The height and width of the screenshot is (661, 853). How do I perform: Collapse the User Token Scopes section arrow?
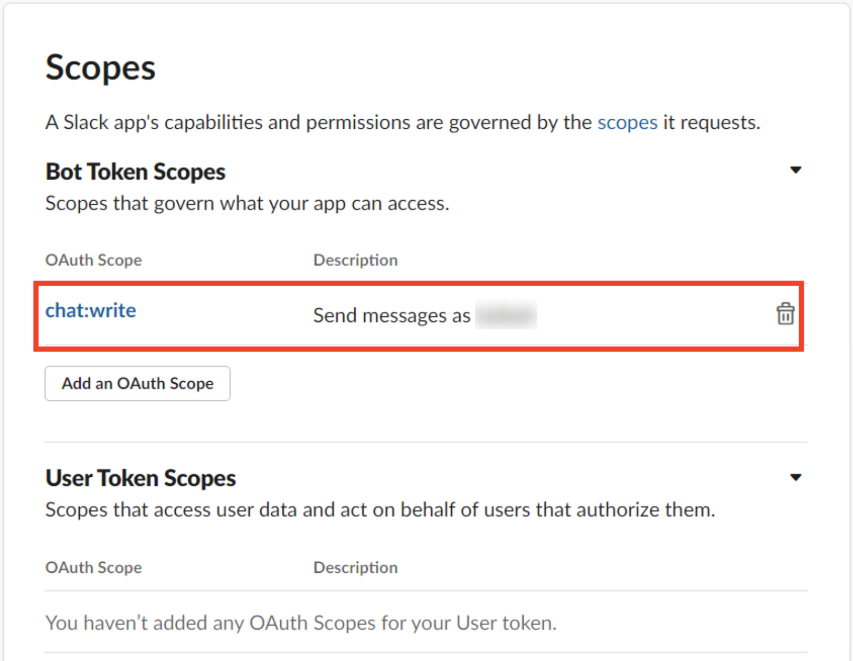[795, 477]
